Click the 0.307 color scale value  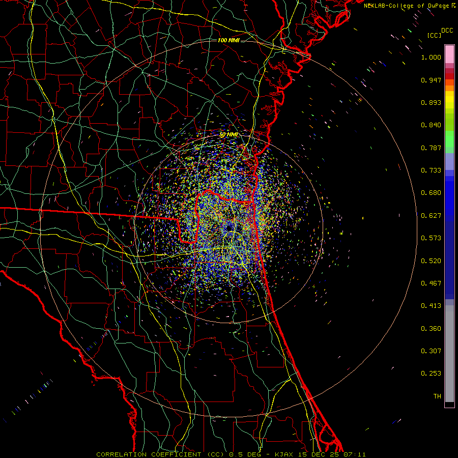click(x=431, y=351)
